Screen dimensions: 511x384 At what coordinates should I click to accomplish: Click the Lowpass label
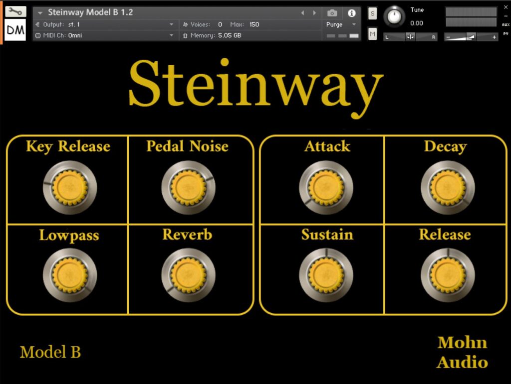click(69, 236)
